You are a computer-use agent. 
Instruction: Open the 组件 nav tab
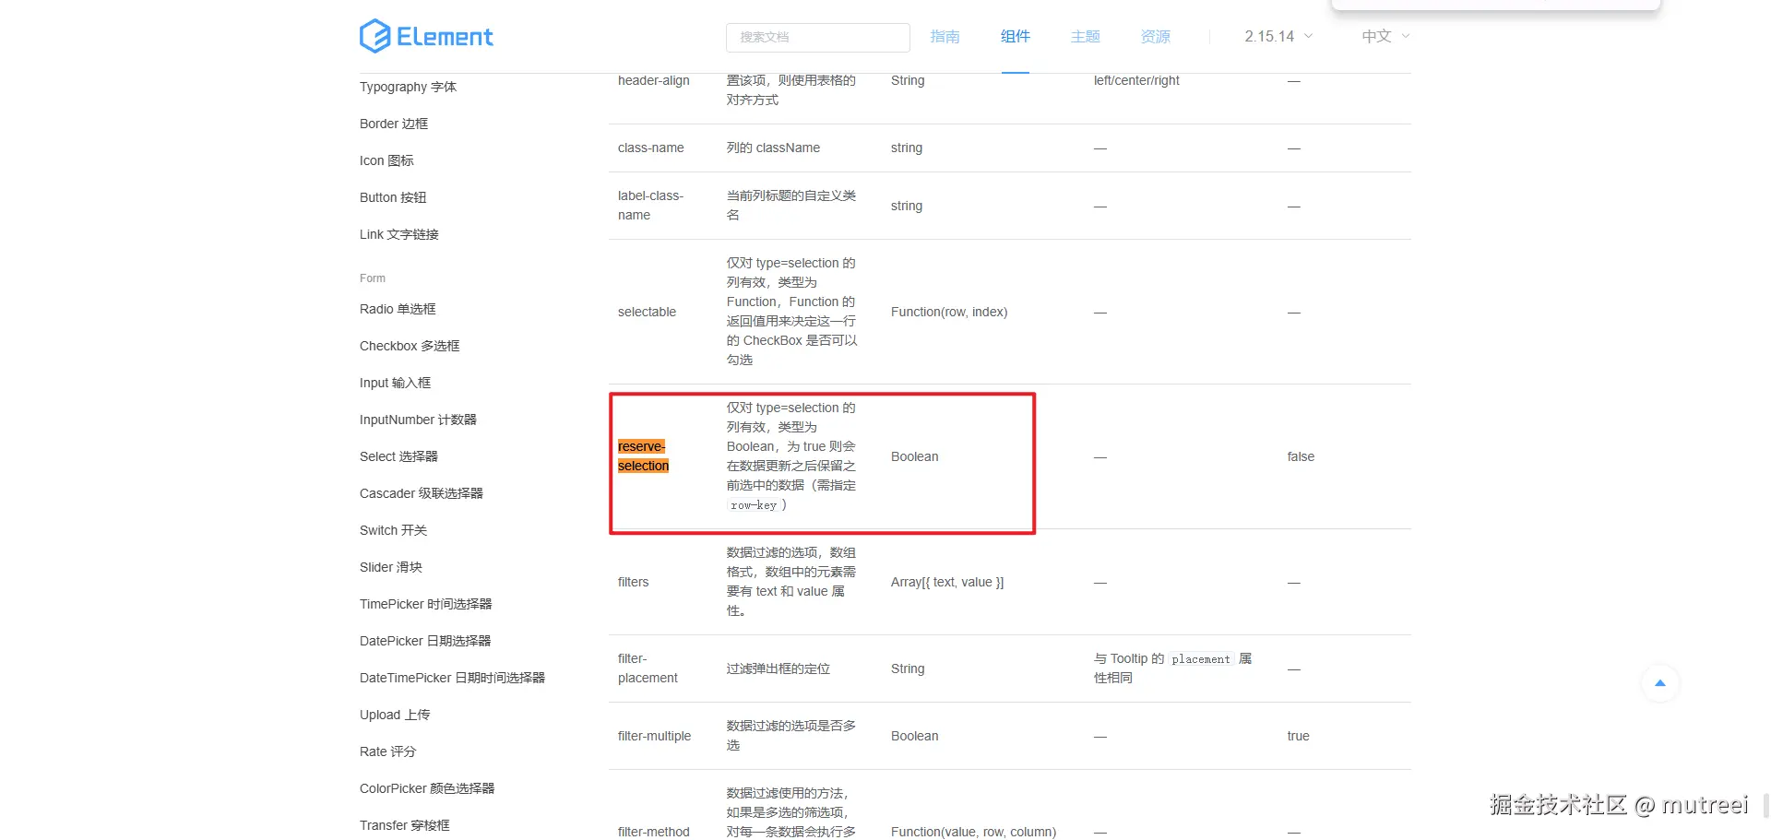[x=1015, y=37]
